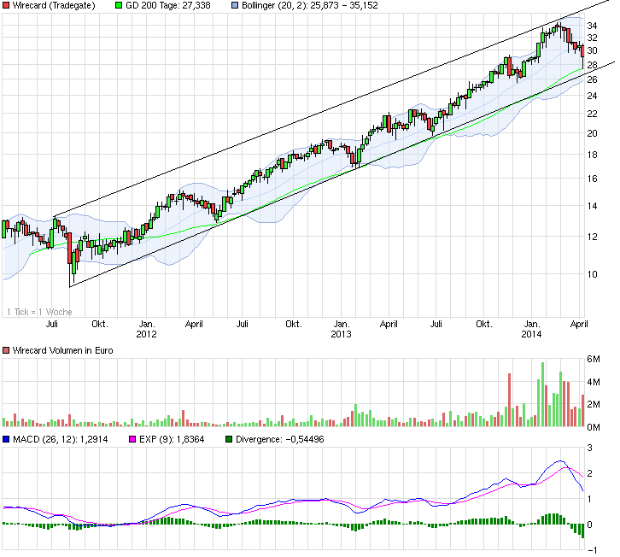Click the 'Divergence: -0,54496' label
Viewport: 620px width, 557px height.
280,439
